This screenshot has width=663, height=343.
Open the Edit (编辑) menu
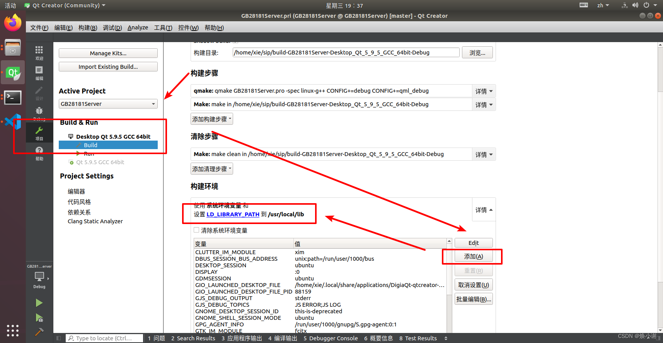63,27
